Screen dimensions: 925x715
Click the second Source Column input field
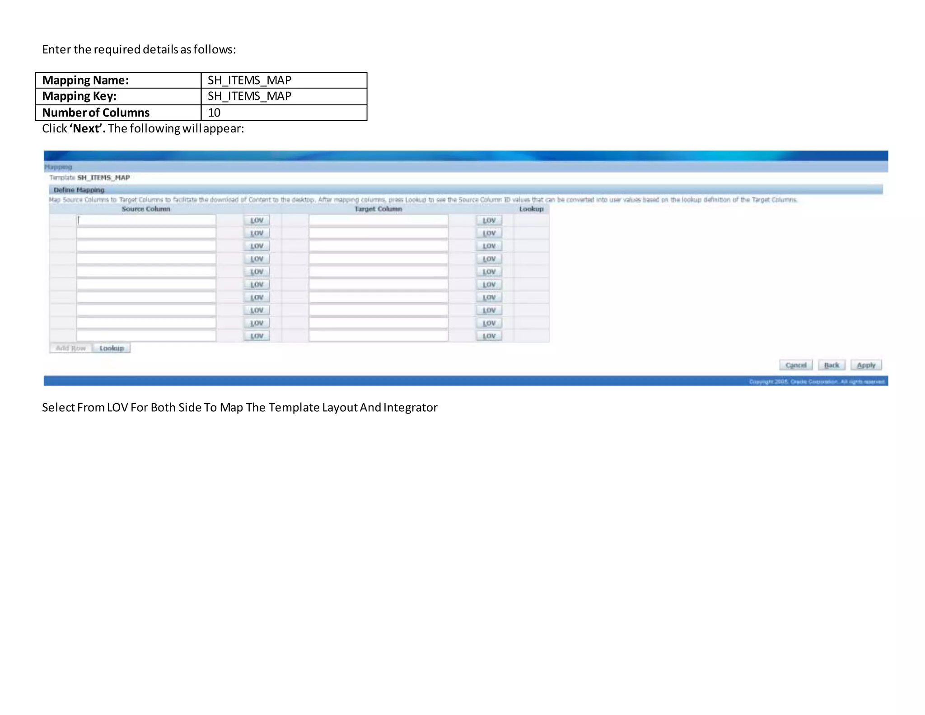(x=146, y=233)
